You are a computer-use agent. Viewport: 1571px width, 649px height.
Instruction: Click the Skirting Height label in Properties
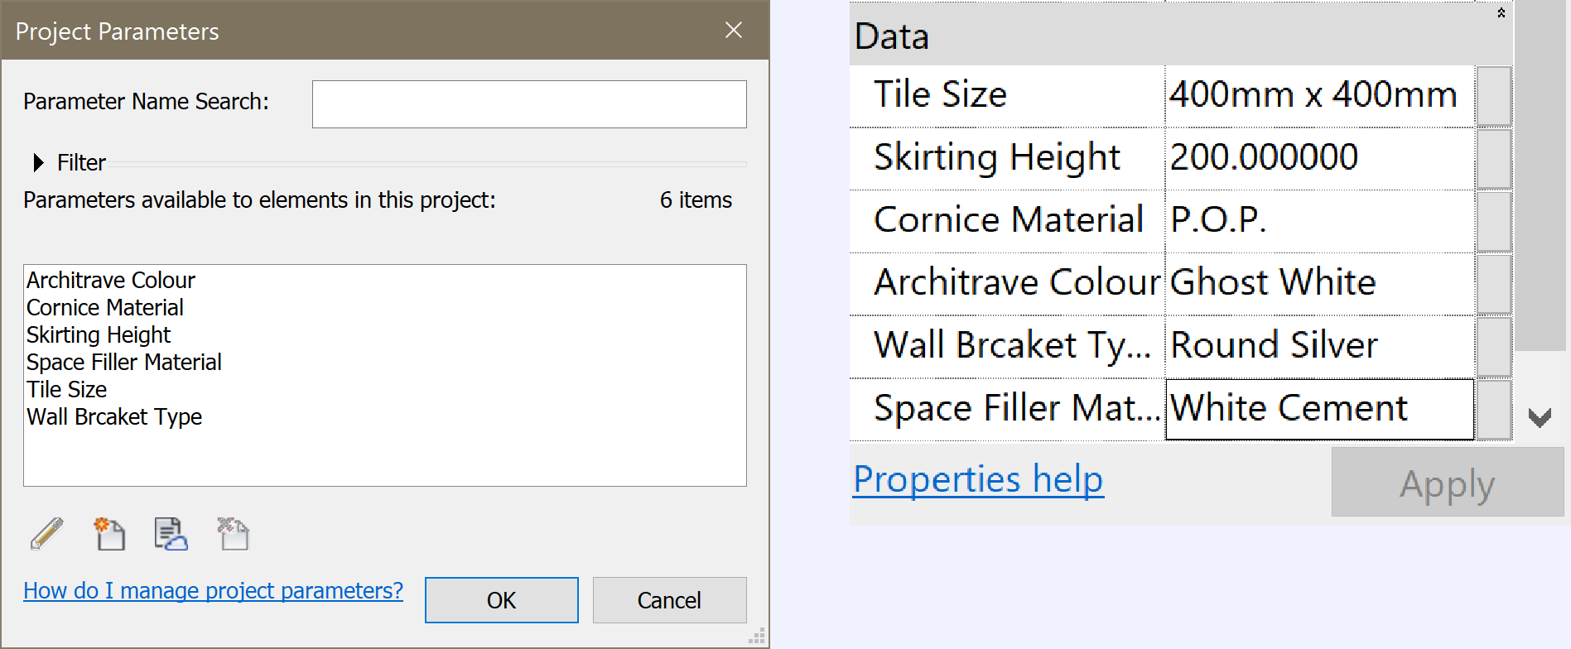click(997, 157)
